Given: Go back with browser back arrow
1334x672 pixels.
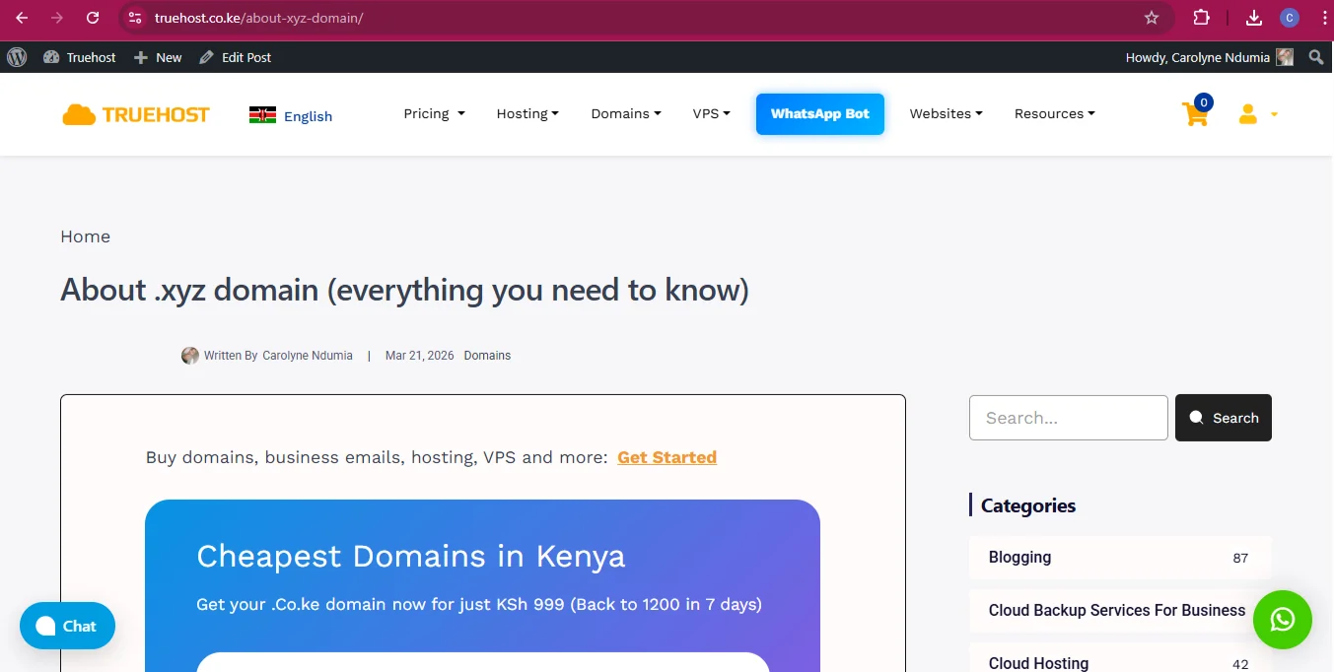Looking at the screenshot, I should (x=22, y=18).
